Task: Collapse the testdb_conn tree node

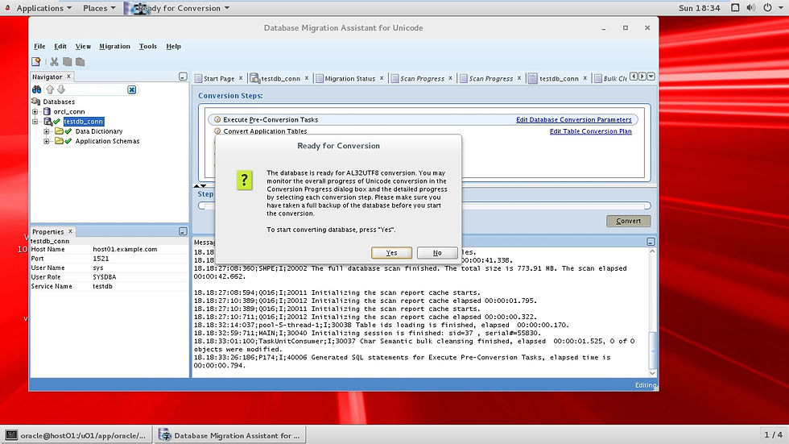Action: tap(35, 122)
